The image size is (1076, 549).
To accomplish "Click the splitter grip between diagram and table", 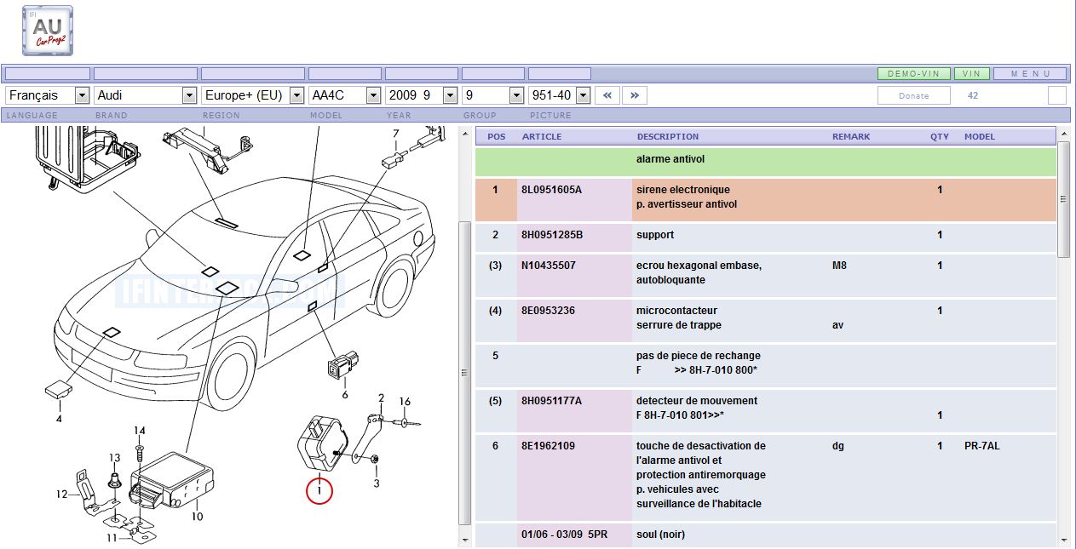I will [465, 373].
